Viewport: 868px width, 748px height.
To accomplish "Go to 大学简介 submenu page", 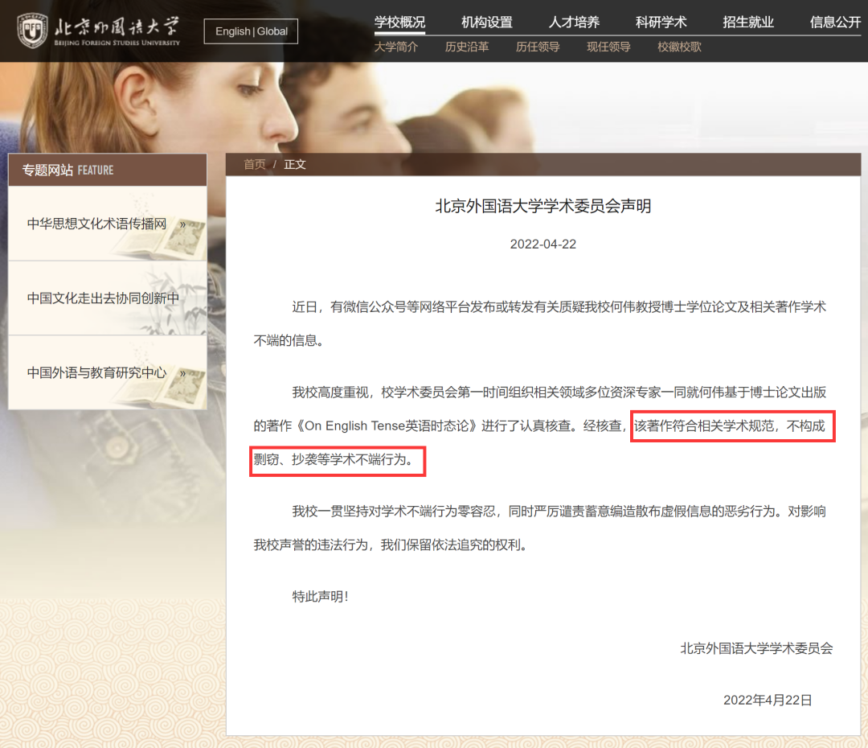I will 395,47.
